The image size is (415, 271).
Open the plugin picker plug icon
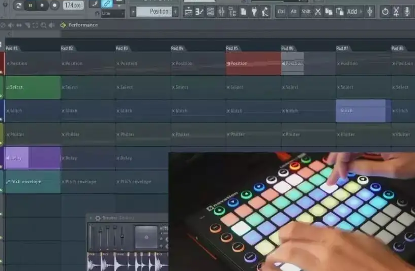[x=254, y=12]
